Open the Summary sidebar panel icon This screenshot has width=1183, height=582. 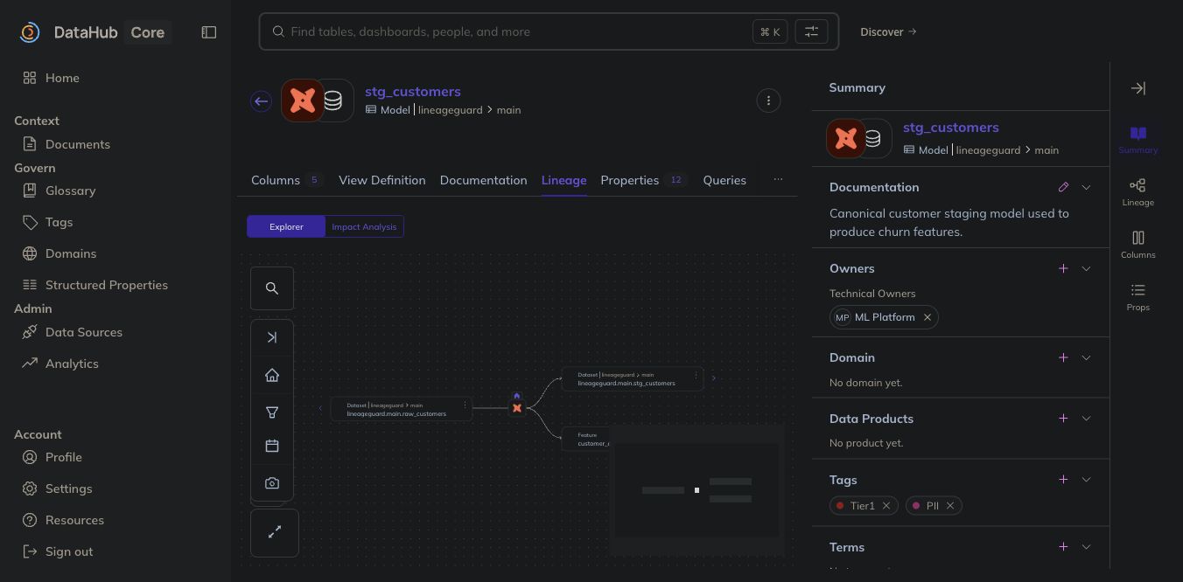pyautogui.click(x=1137, y=139)
